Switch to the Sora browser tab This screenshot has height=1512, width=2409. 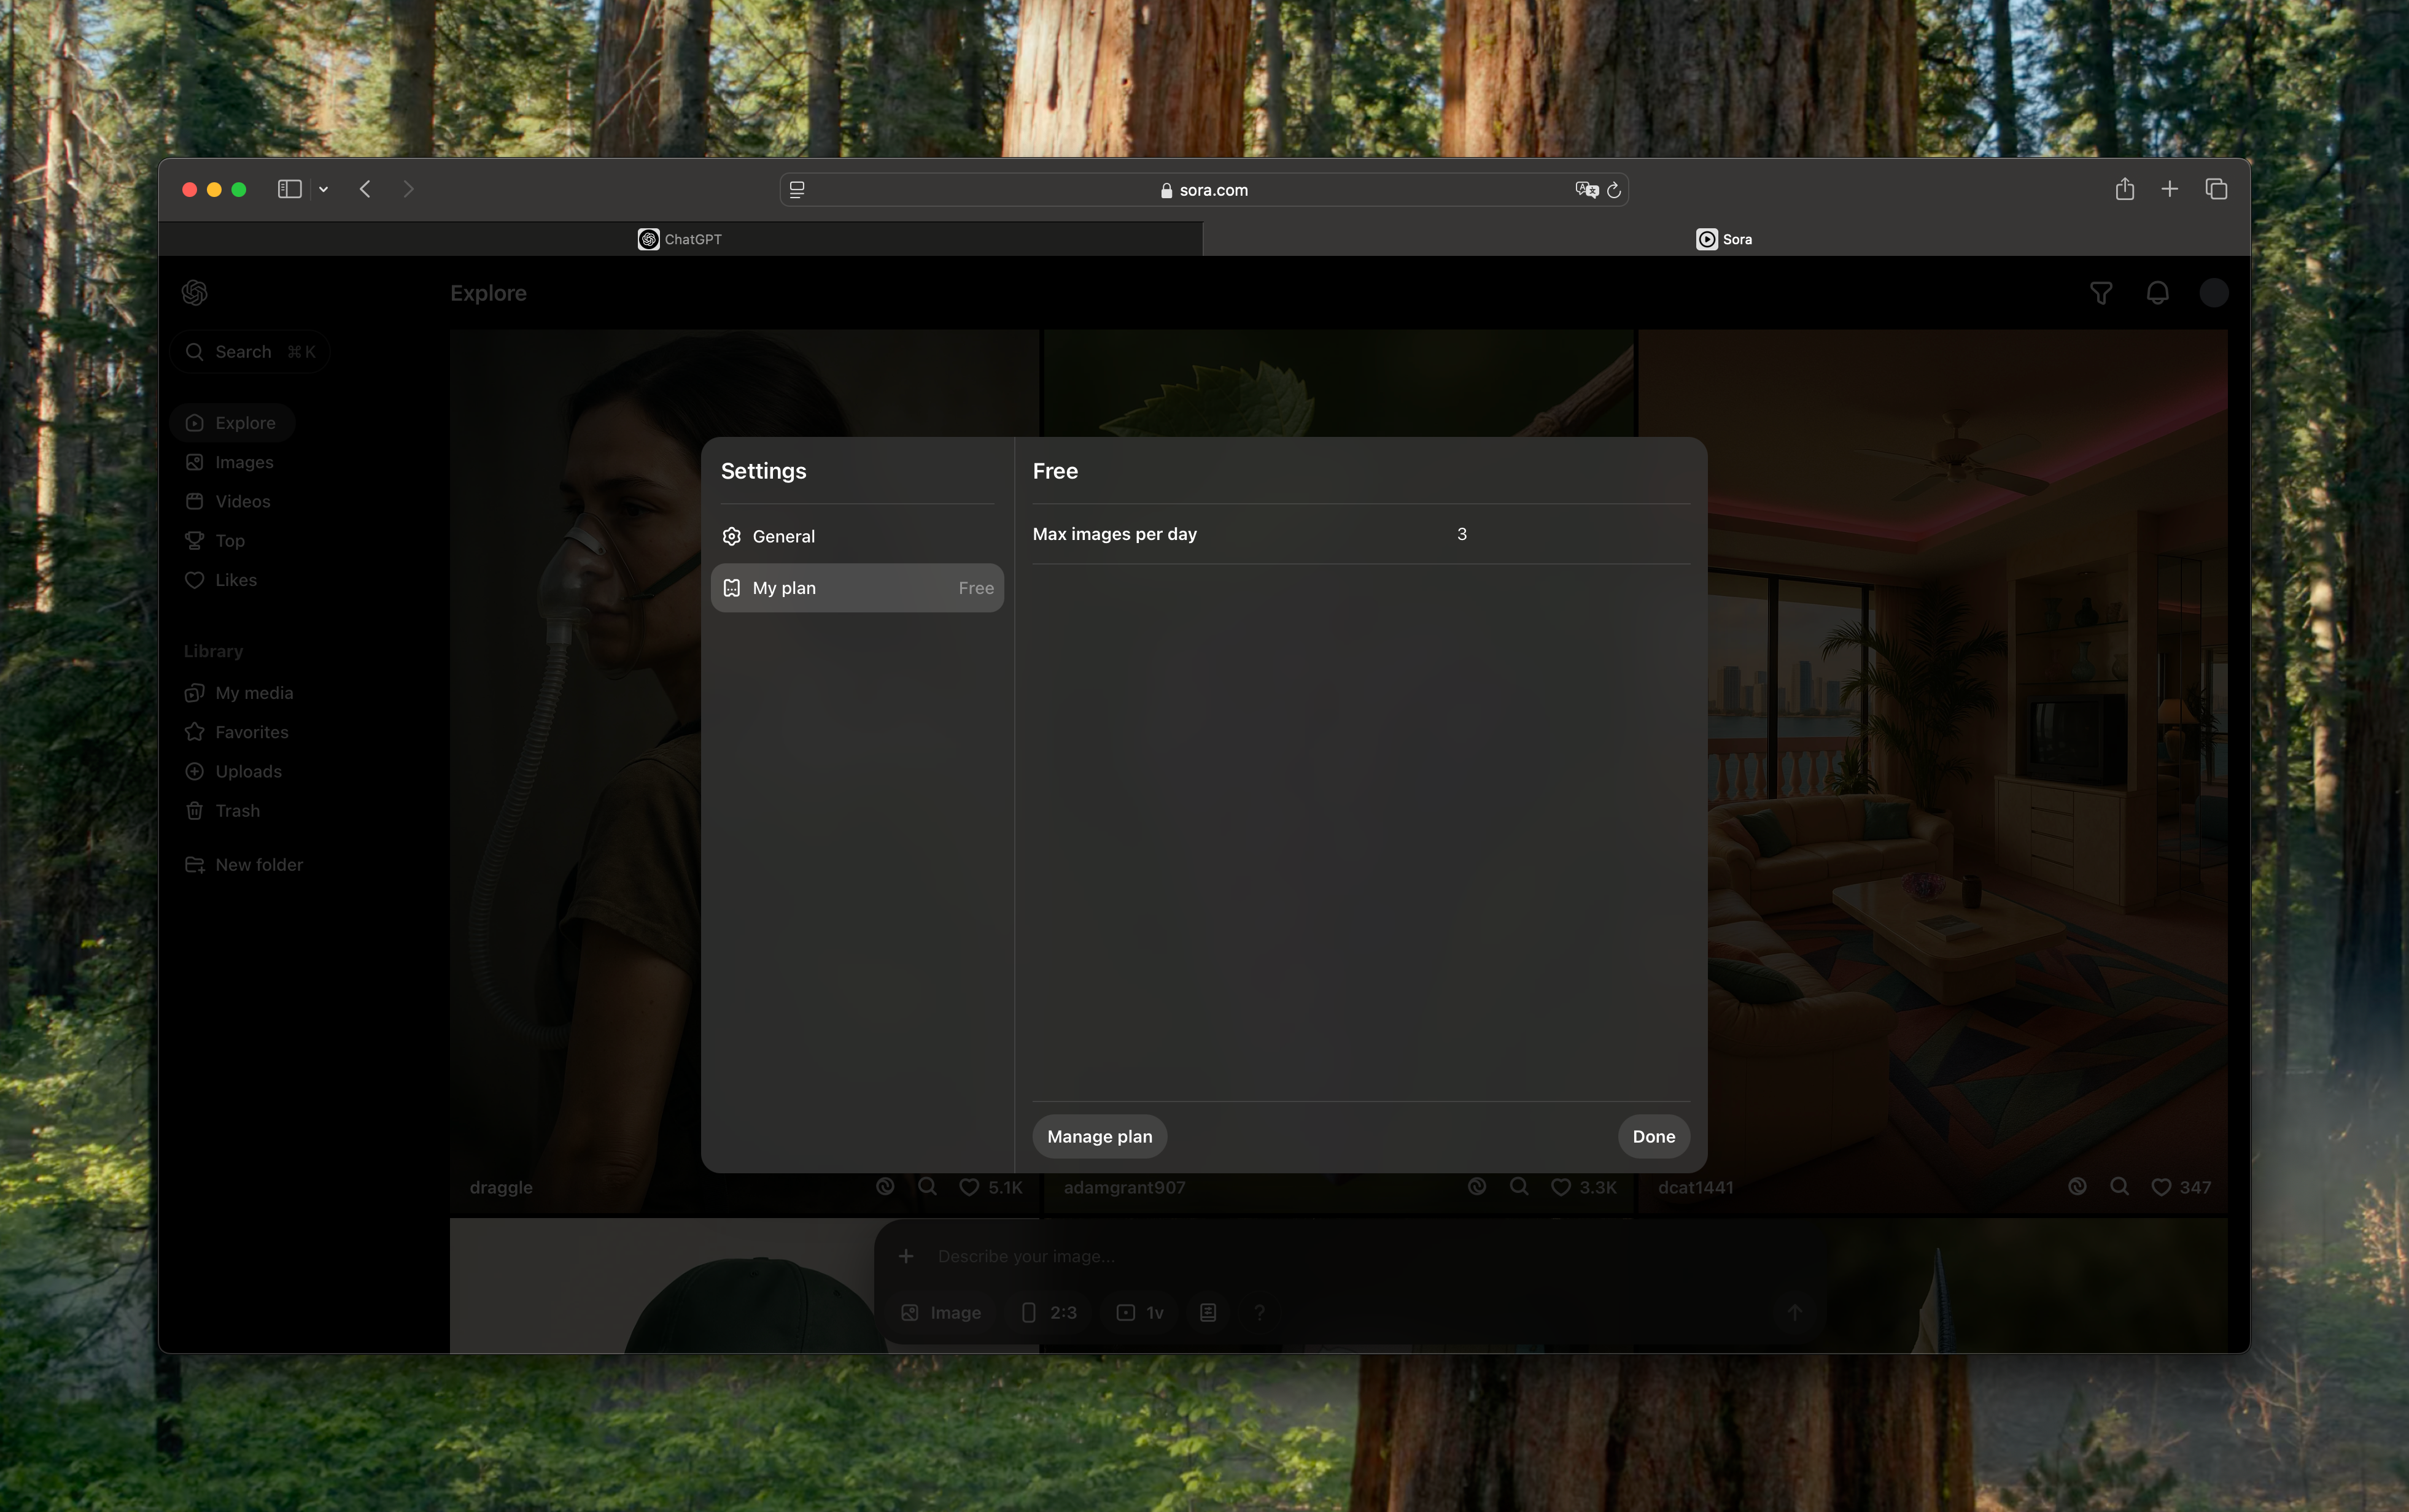tap(1726, 239)
